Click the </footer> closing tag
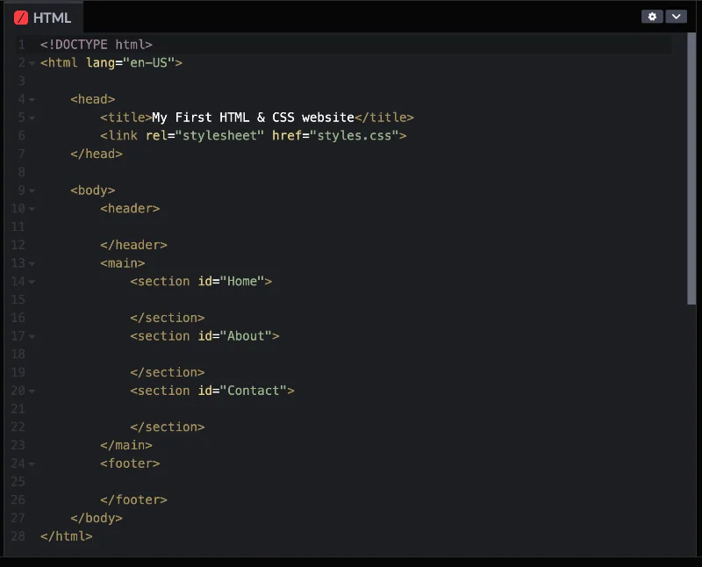Image resolution: width=702 pixels, height=567 pixels. (133, 499)
